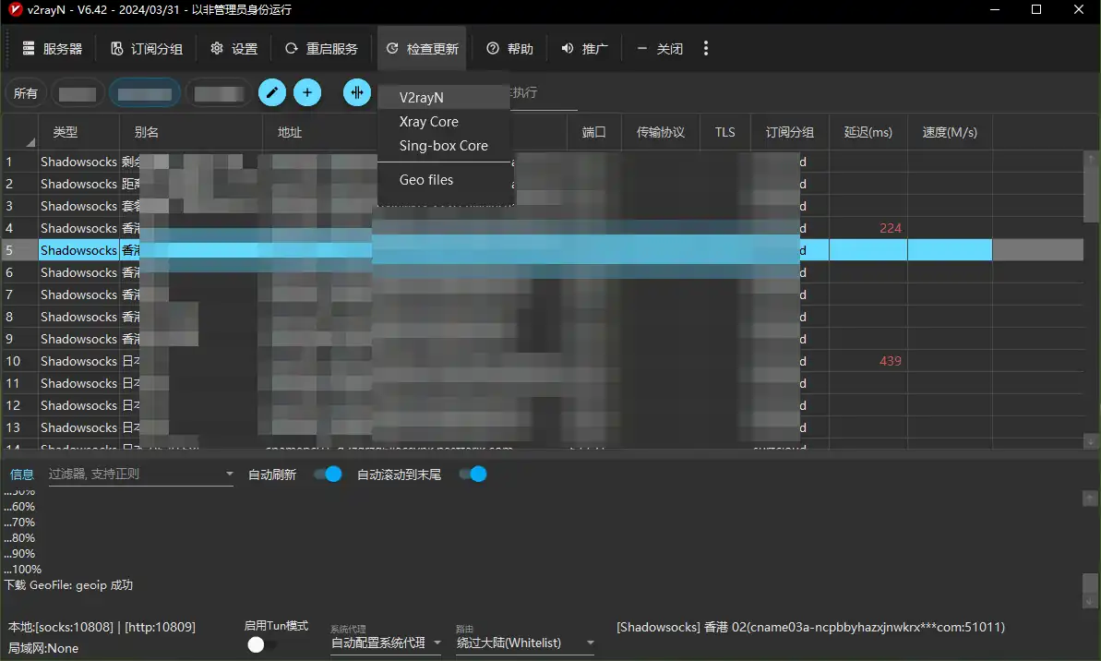Click the 439 latency value

click(891, 361)
